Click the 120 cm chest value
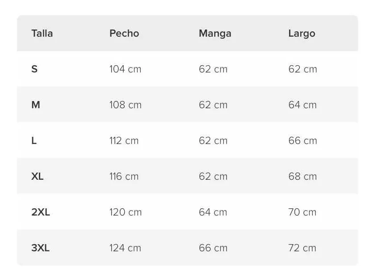 [x=126, y=212]
